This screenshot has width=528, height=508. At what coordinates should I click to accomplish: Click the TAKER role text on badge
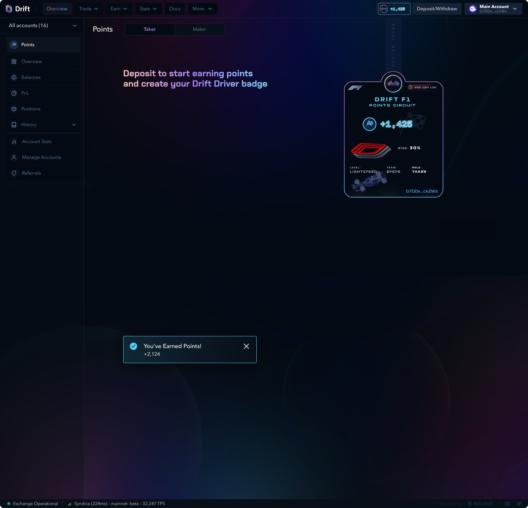tap(419, 172)
